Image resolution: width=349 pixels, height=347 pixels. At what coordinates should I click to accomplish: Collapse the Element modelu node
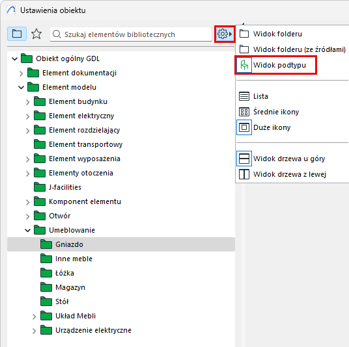pyautogui.click(x=21, y=88)
